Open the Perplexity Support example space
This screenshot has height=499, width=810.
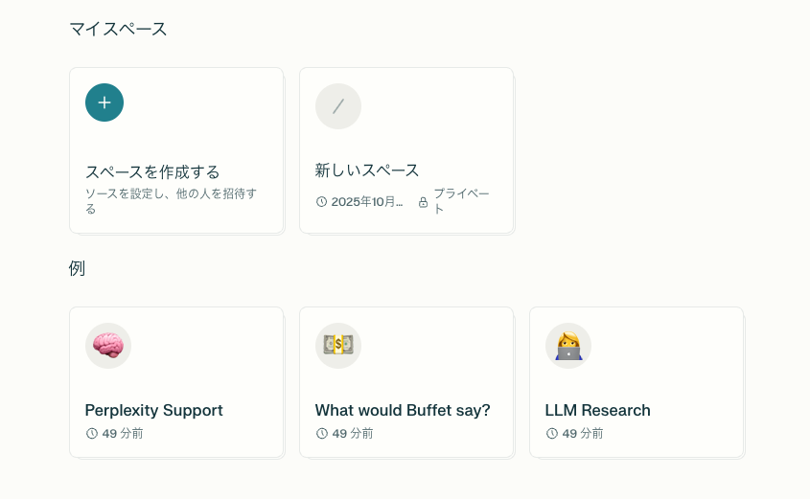(153, 411)
